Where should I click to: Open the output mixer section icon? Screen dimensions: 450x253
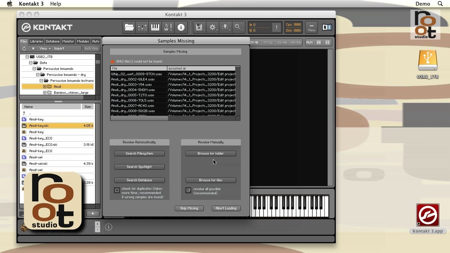pos(142,27)
